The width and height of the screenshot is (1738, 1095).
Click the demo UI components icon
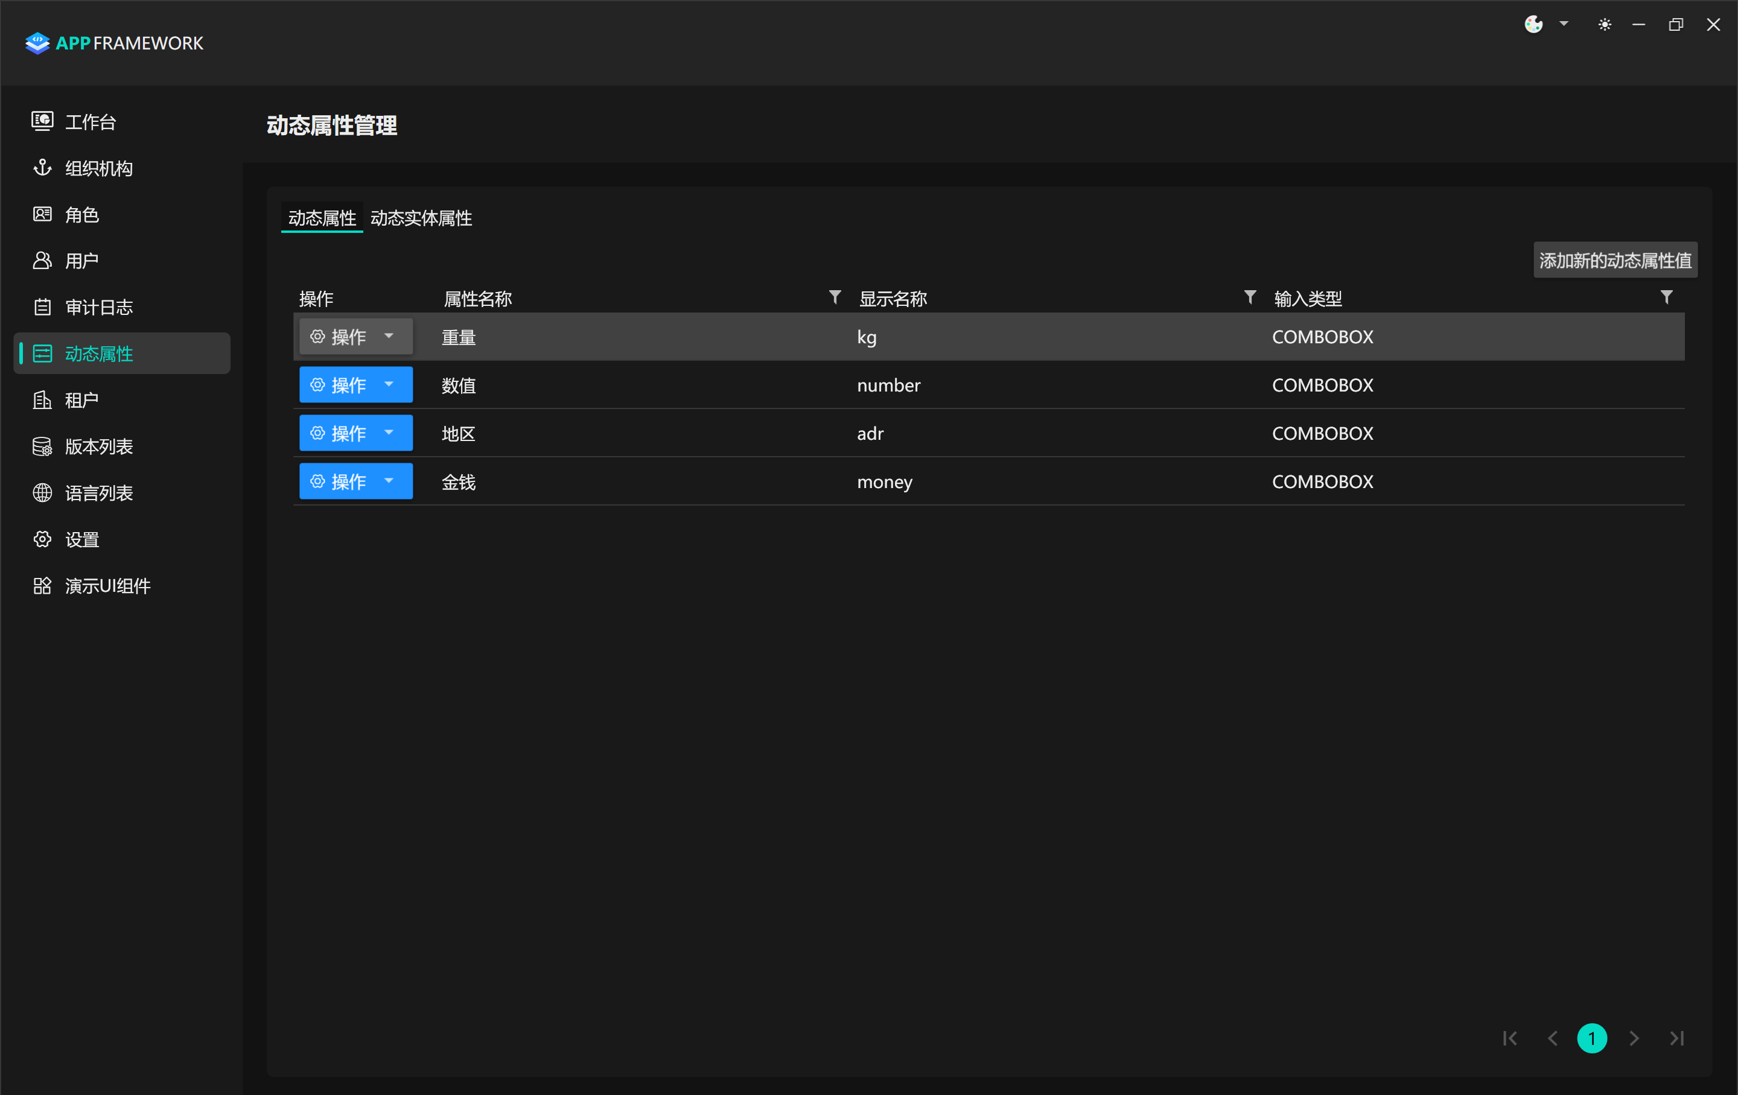click(x=42, y=586)
